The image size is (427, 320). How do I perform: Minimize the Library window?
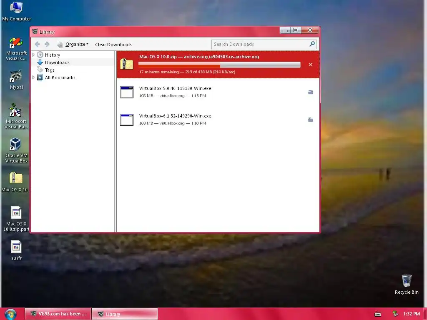[x=285, y=30]
